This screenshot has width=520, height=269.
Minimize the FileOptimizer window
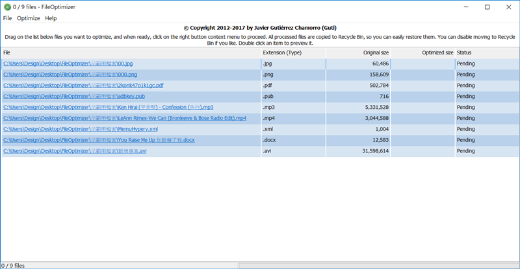(x=466, y=7)
